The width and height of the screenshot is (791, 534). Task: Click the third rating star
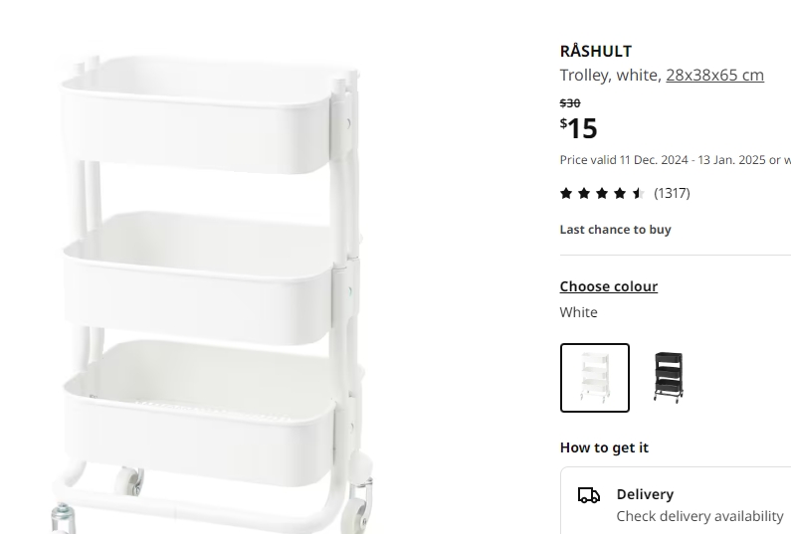click(602, 193)
